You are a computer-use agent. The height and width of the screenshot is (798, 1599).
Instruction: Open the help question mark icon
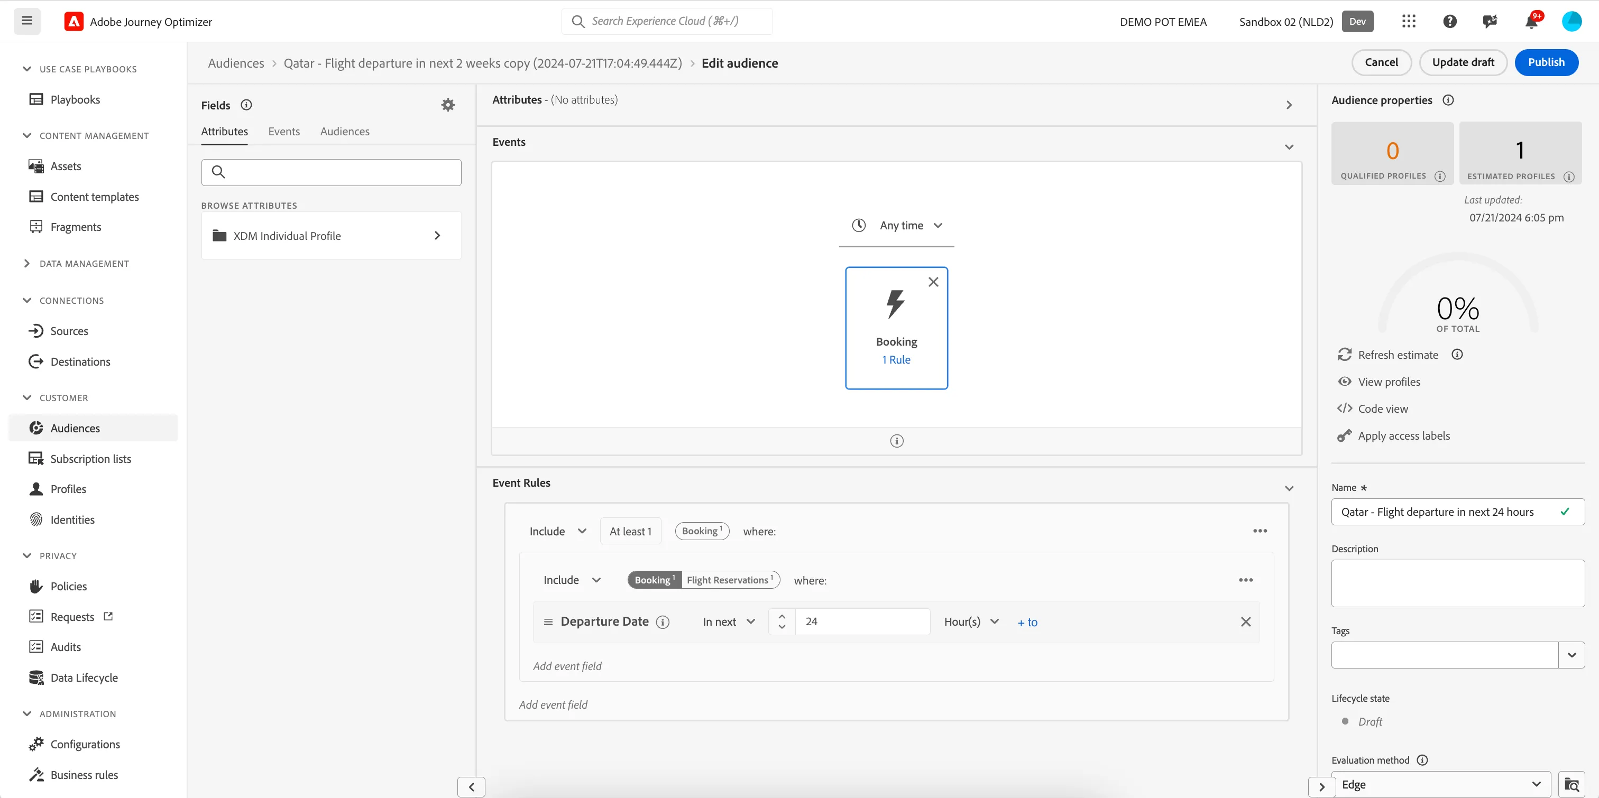(x=1449, y=22)
